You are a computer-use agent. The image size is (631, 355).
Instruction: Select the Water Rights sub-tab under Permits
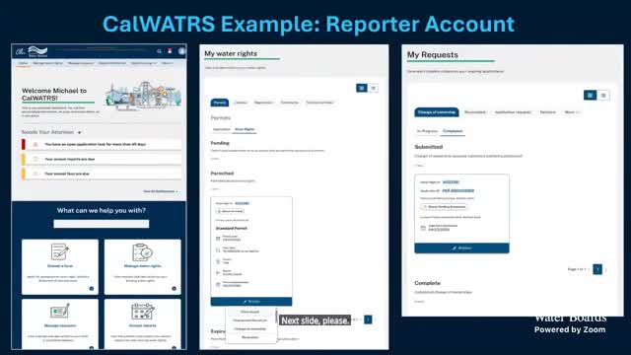pos(245,129)
